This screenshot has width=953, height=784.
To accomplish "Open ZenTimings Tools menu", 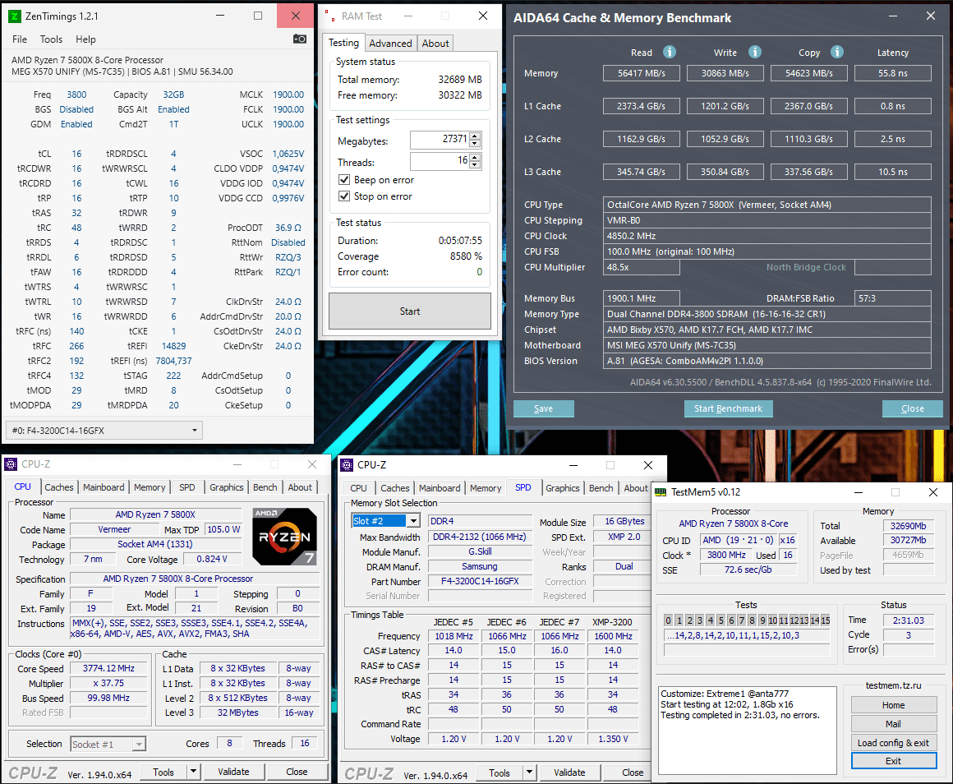I will [51, 39].
